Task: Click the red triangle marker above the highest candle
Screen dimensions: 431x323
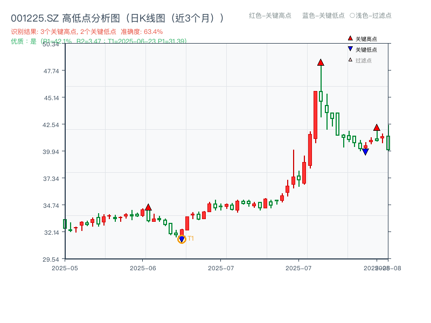Action: [321, 62]
